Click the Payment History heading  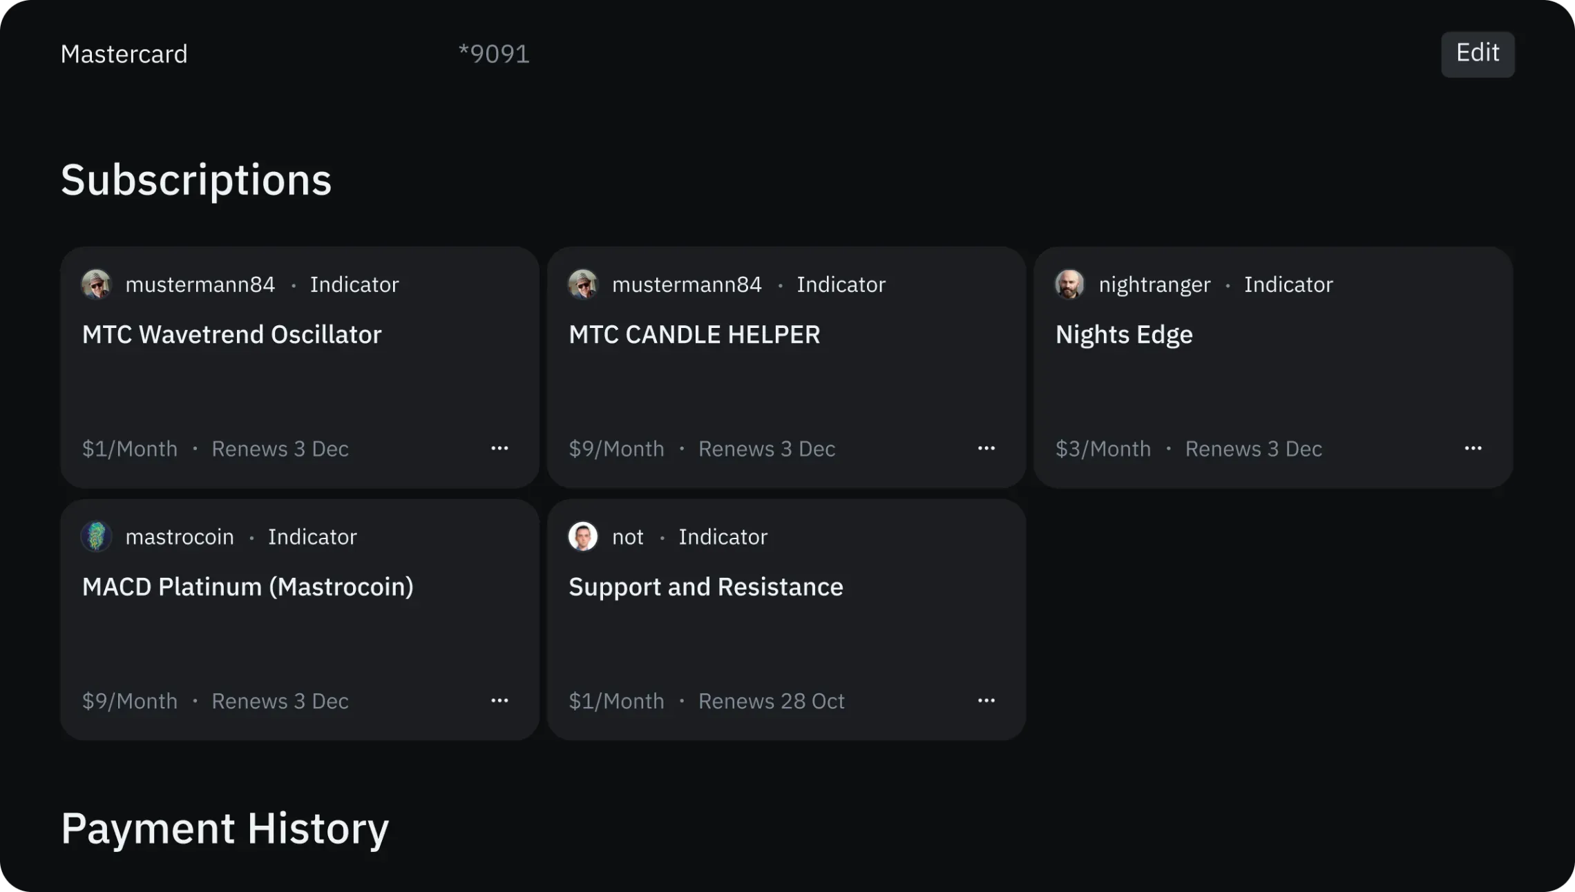pos(225,828)
